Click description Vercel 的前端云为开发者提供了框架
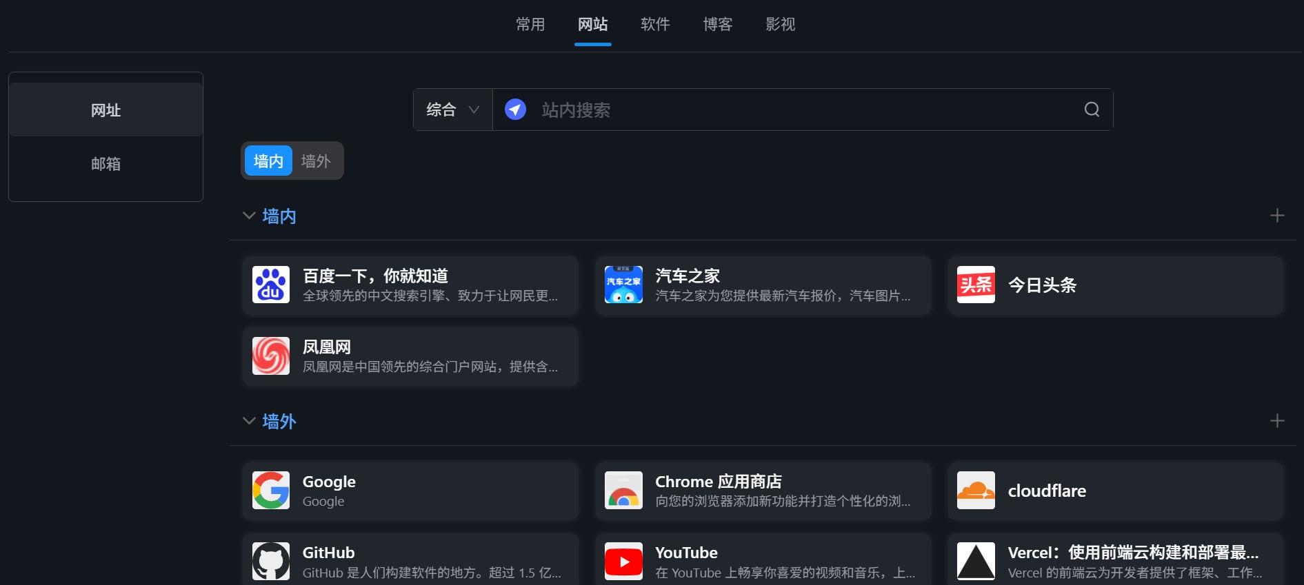 point(1135,573)
